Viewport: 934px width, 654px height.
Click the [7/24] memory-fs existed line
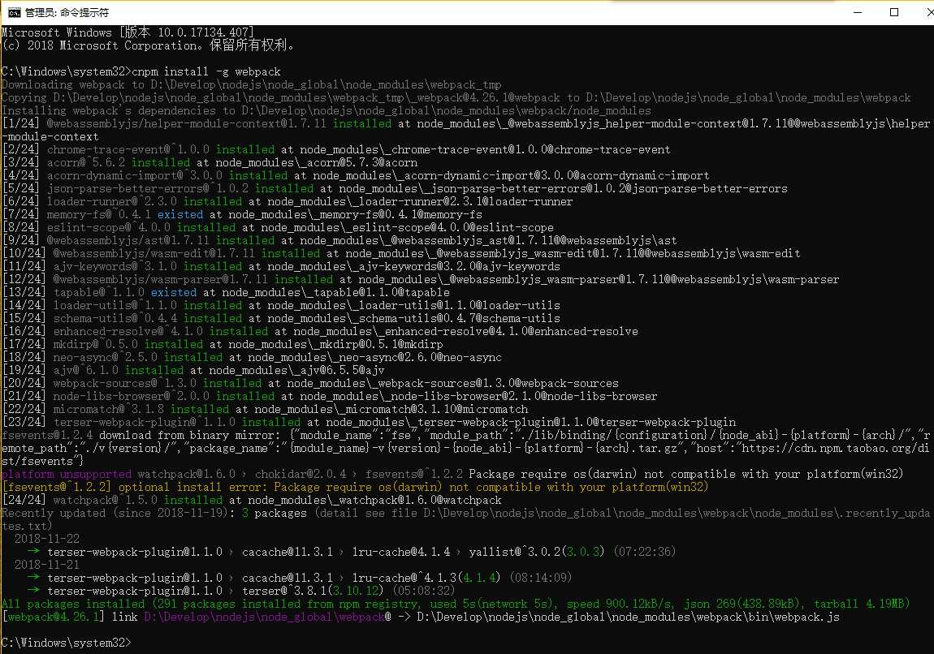pyautogui.click(x=242, y=214)
